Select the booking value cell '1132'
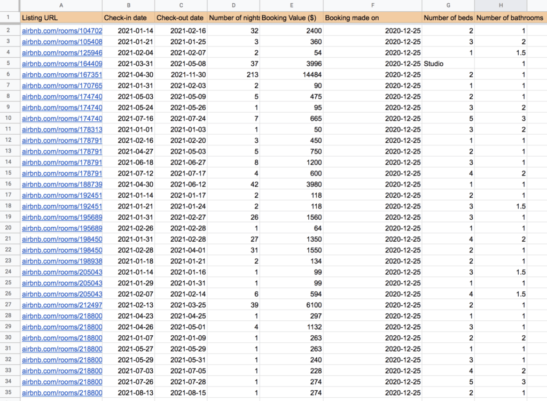547x401 pixels. pos(292,327)
